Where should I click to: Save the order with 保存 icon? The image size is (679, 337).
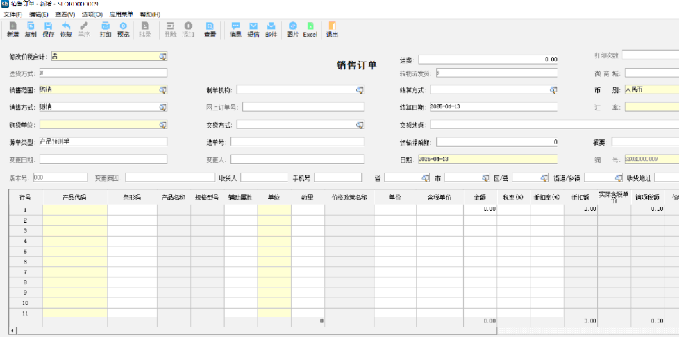tap(48, 29)
